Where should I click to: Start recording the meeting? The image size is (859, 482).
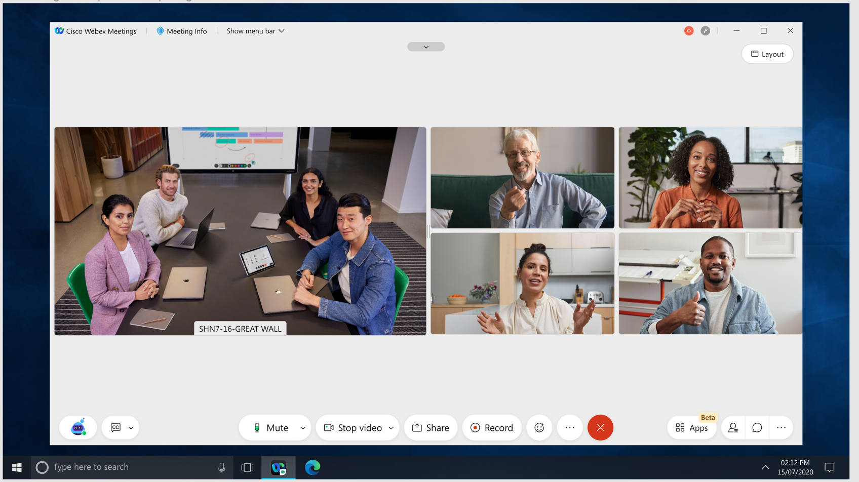492,428
